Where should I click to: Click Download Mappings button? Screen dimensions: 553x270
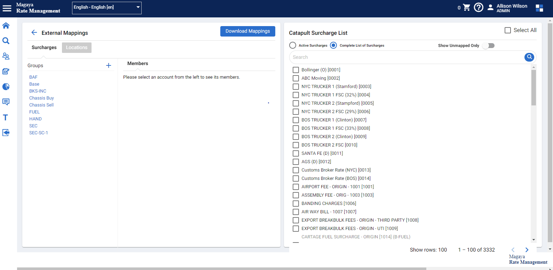tap(248, 31)
